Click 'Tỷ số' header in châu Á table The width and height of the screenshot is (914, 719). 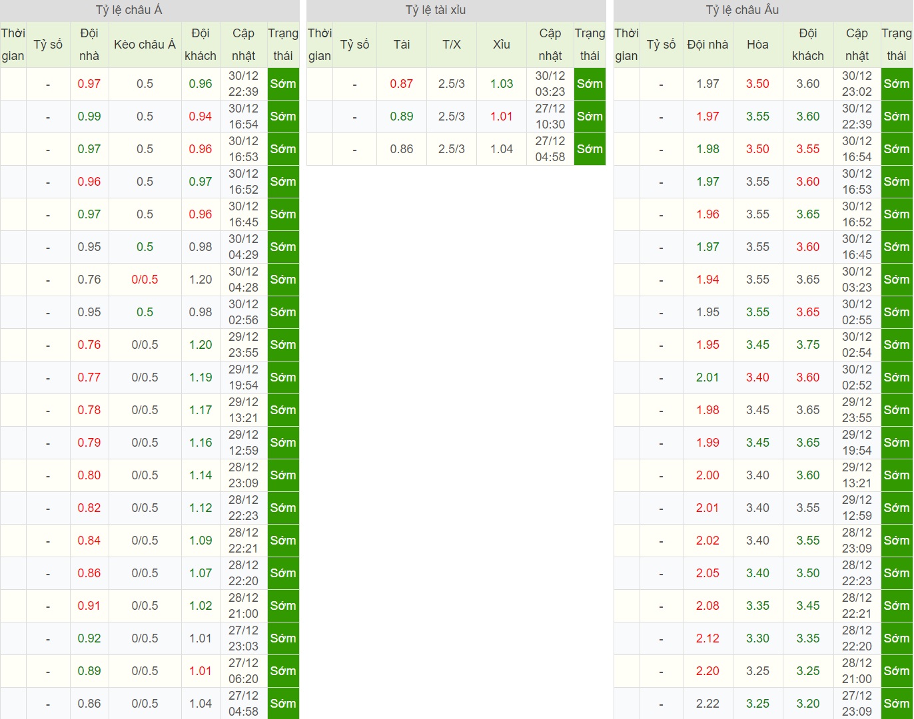[48, 45]
